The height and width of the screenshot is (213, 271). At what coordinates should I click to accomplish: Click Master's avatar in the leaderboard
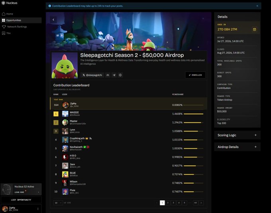[x=65, y=122]
